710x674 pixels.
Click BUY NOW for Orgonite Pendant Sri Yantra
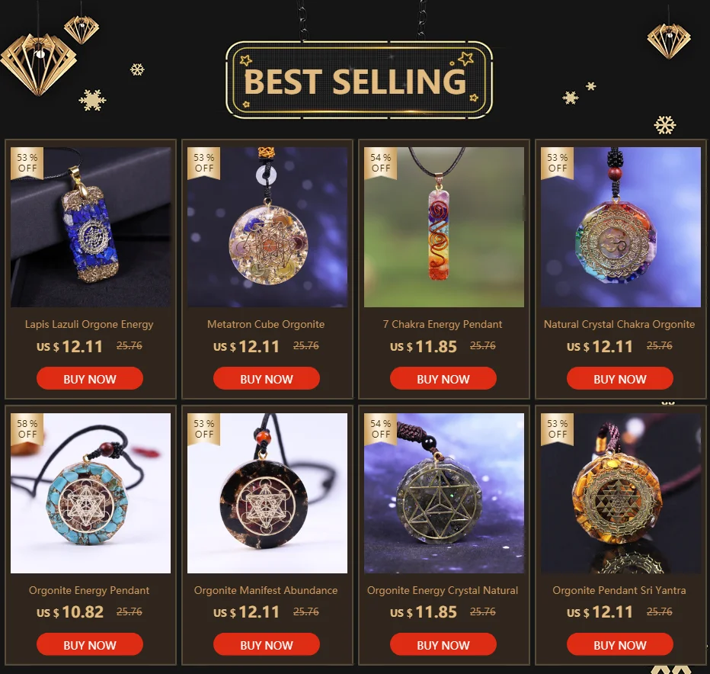point(619,644)
